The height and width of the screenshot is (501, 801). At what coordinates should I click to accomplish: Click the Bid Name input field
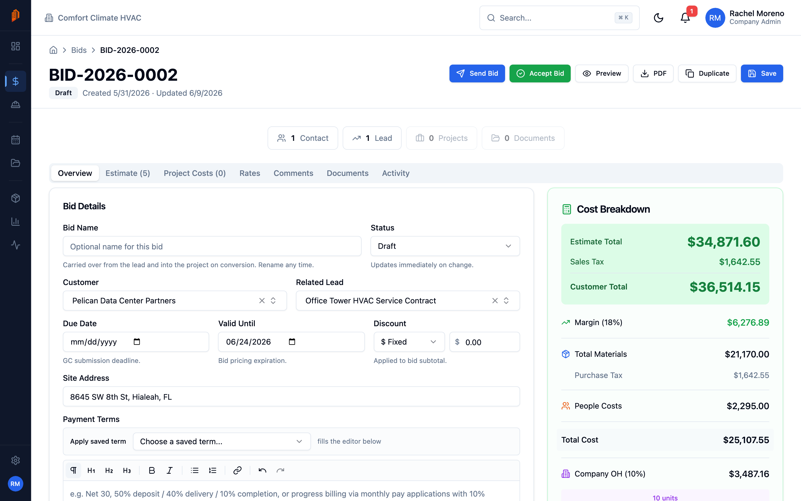coord(212,246)
